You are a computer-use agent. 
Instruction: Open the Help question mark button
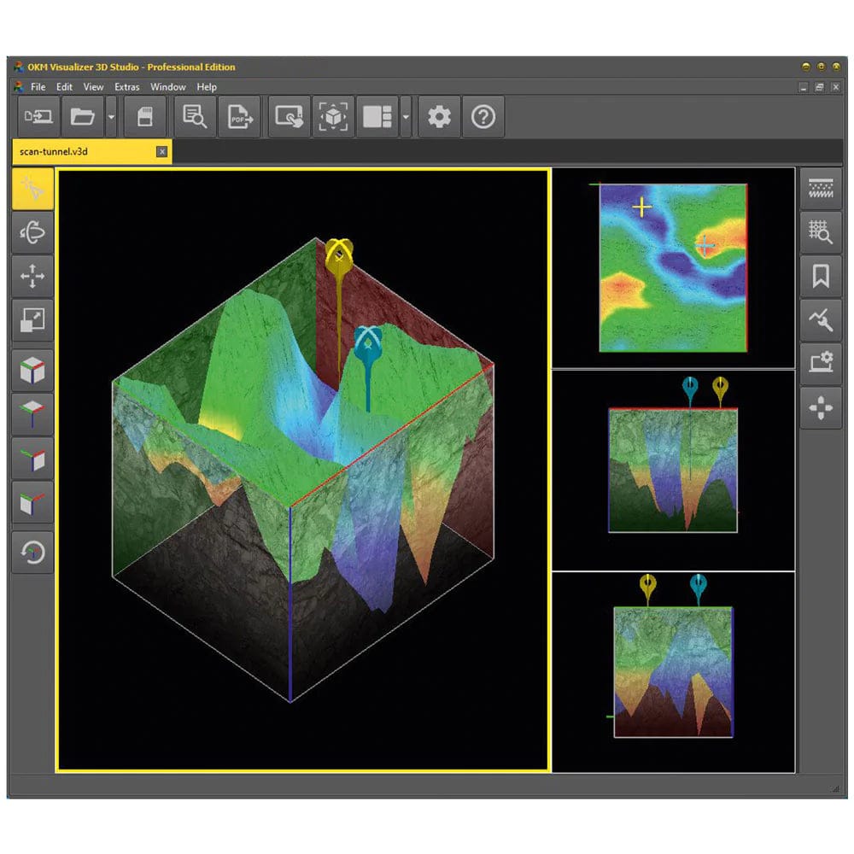[483, 116]
